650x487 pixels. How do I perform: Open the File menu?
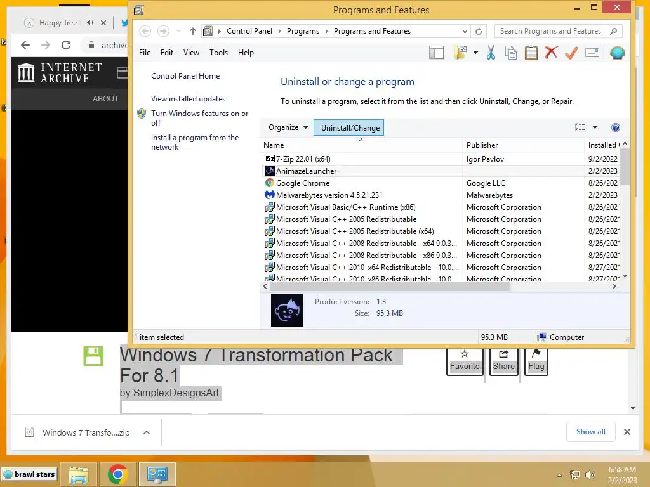pos(145,53)
